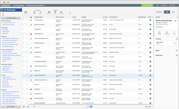Screen dimensions: 179x109
Task: Tick the checkbox for Jamba Juice row
Action: pyautogui.click(x=23, y=57)
